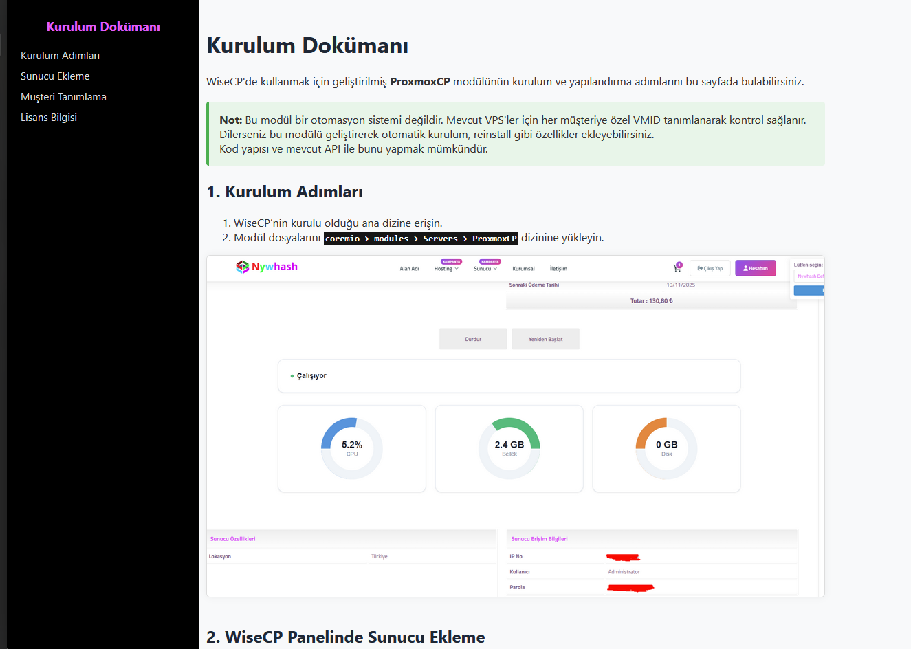Open the Lütfen seçin selection box
Viewport: 911px width, 649px height.
tap(809, 276)
